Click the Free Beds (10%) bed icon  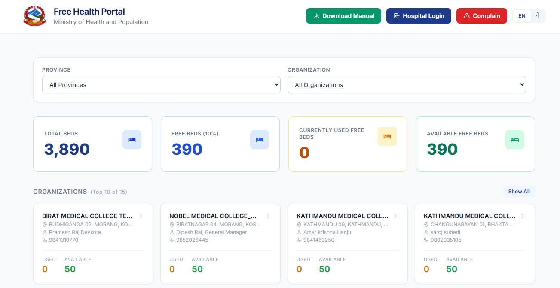(260, 140)
